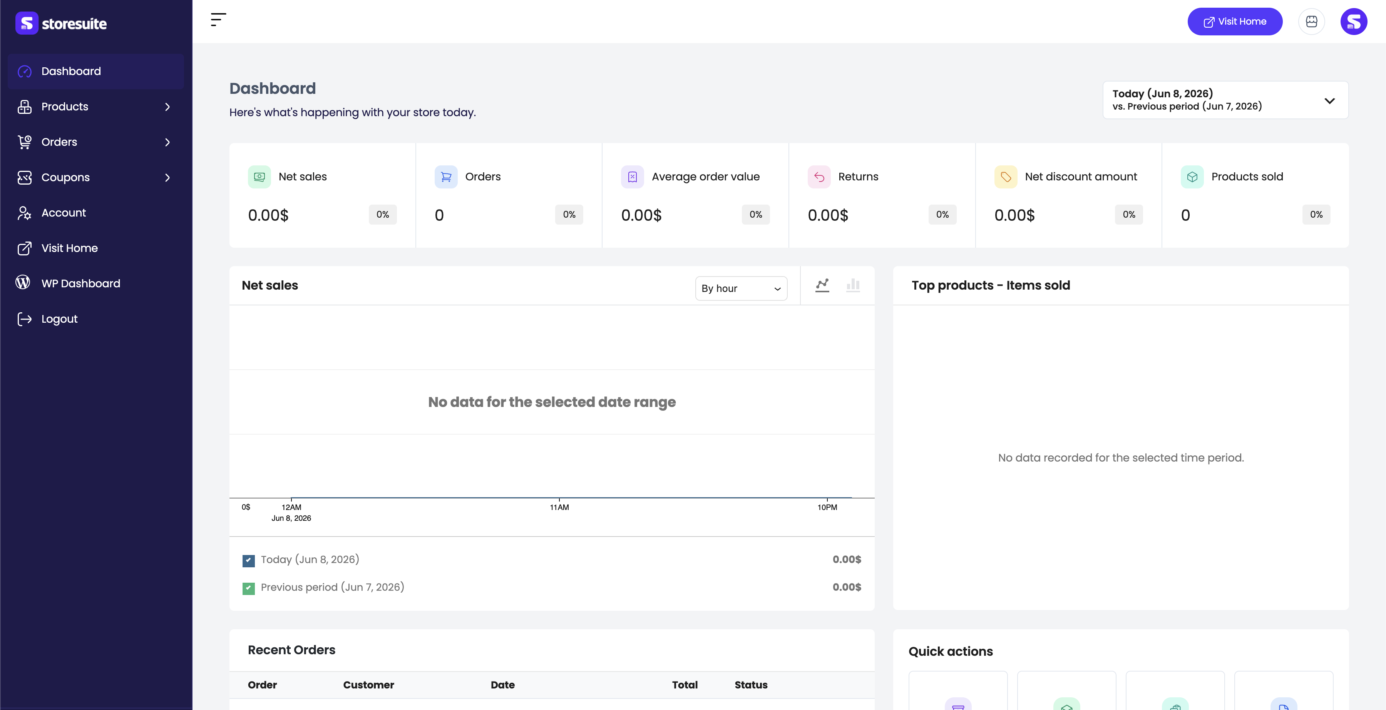Click the Products box icon in sidebar

click(x=24, y=107)
